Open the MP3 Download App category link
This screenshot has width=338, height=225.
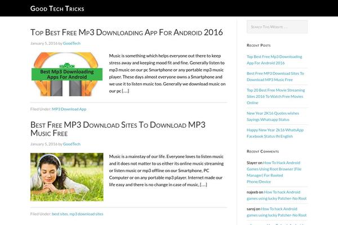pos(69,109)
